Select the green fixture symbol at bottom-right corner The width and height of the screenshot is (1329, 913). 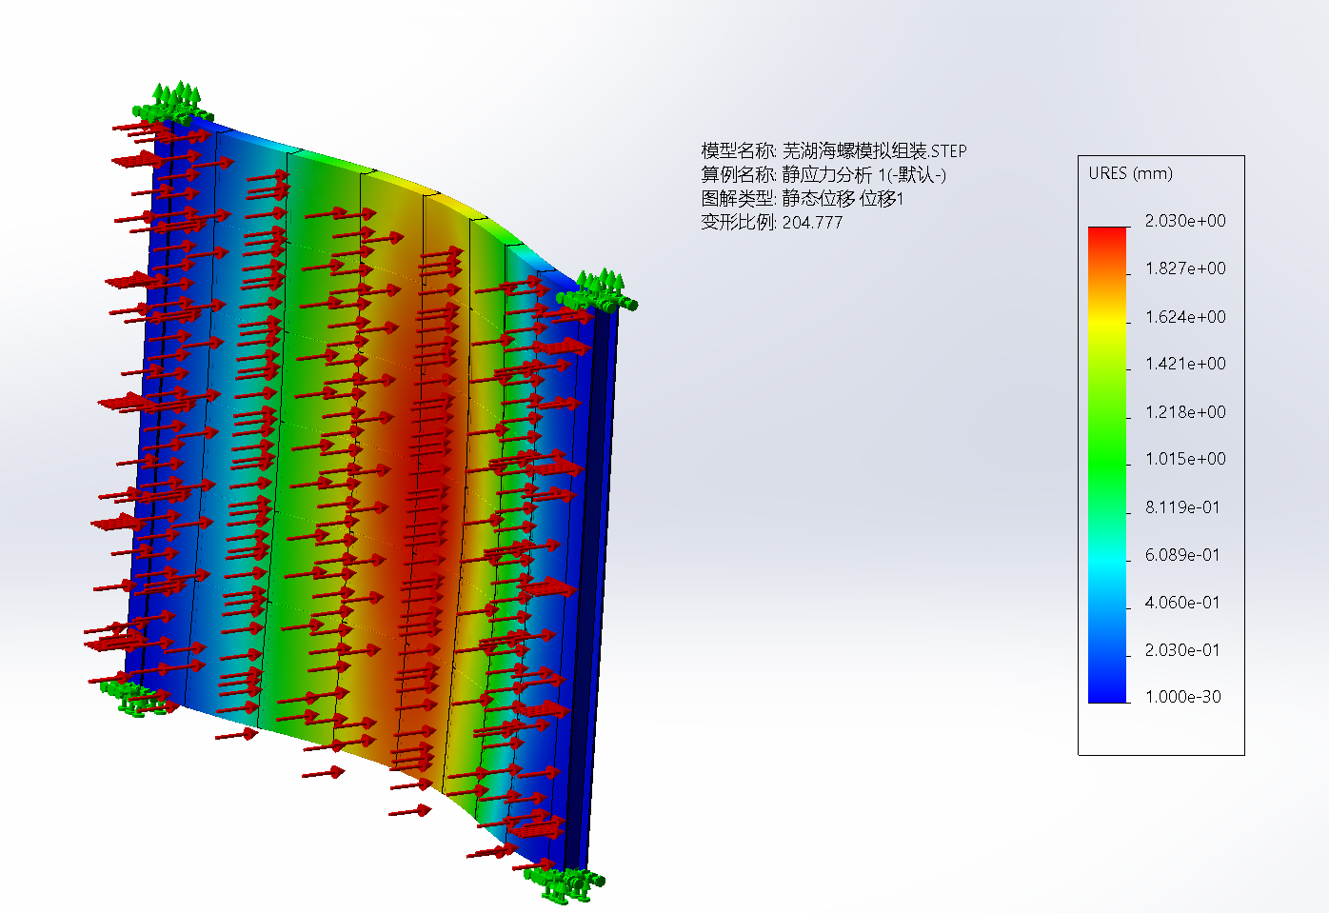click(x=563, y=883)
